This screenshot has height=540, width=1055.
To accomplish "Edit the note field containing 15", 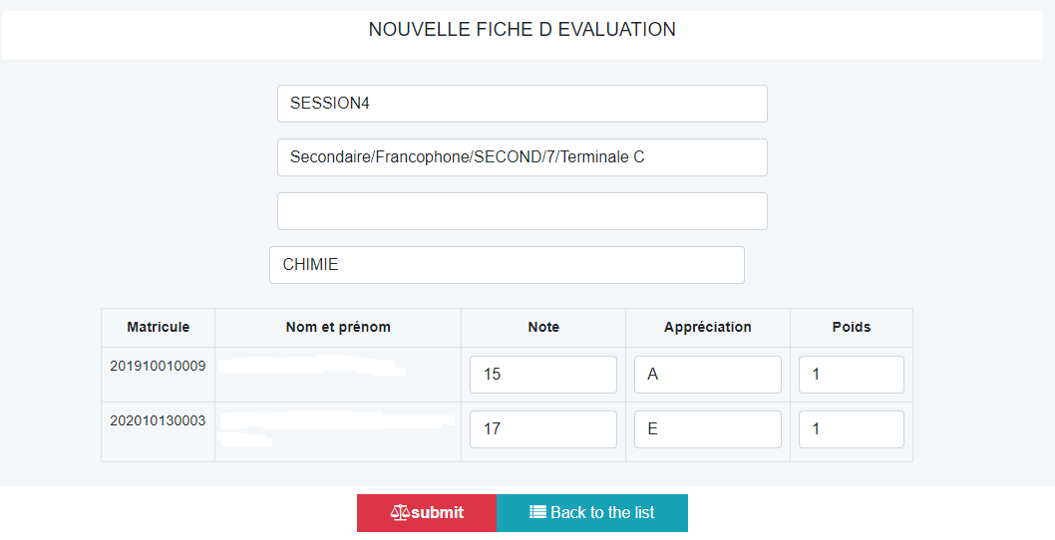I will click(543, 375).
